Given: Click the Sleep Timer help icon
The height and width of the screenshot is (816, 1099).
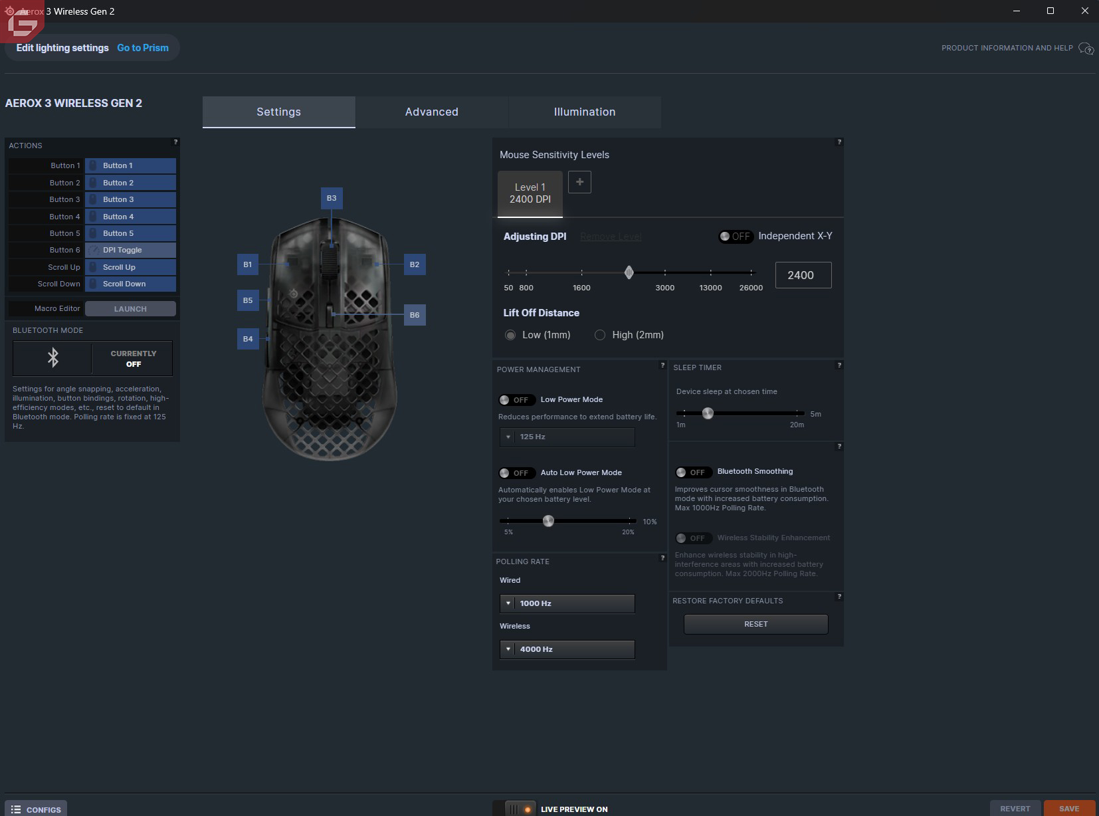Looking at the screenshot, I should click(839, 365).
